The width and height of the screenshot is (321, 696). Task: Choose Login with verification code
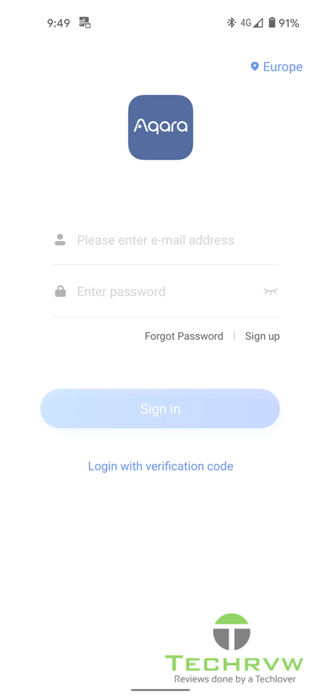click(x=160, y=466)
